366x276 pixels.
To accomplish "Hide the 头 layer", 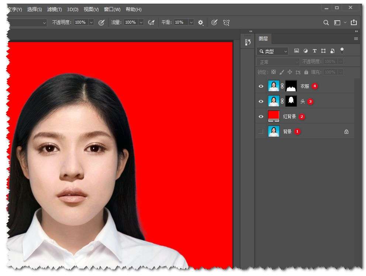I will 261,101.
